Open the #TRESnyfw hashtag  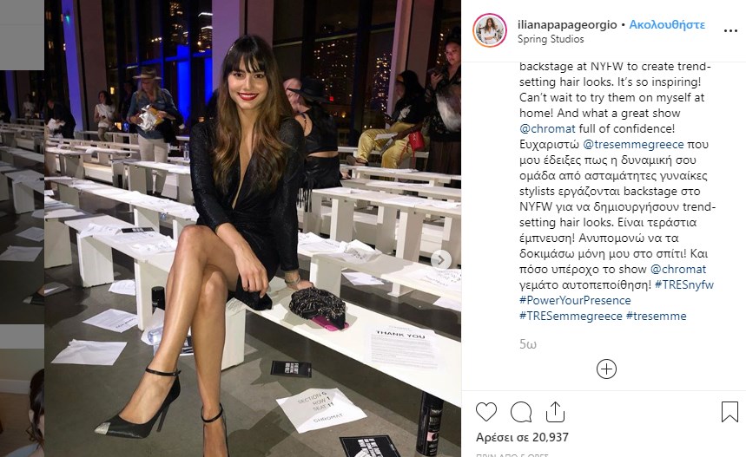tap(684, 285)
